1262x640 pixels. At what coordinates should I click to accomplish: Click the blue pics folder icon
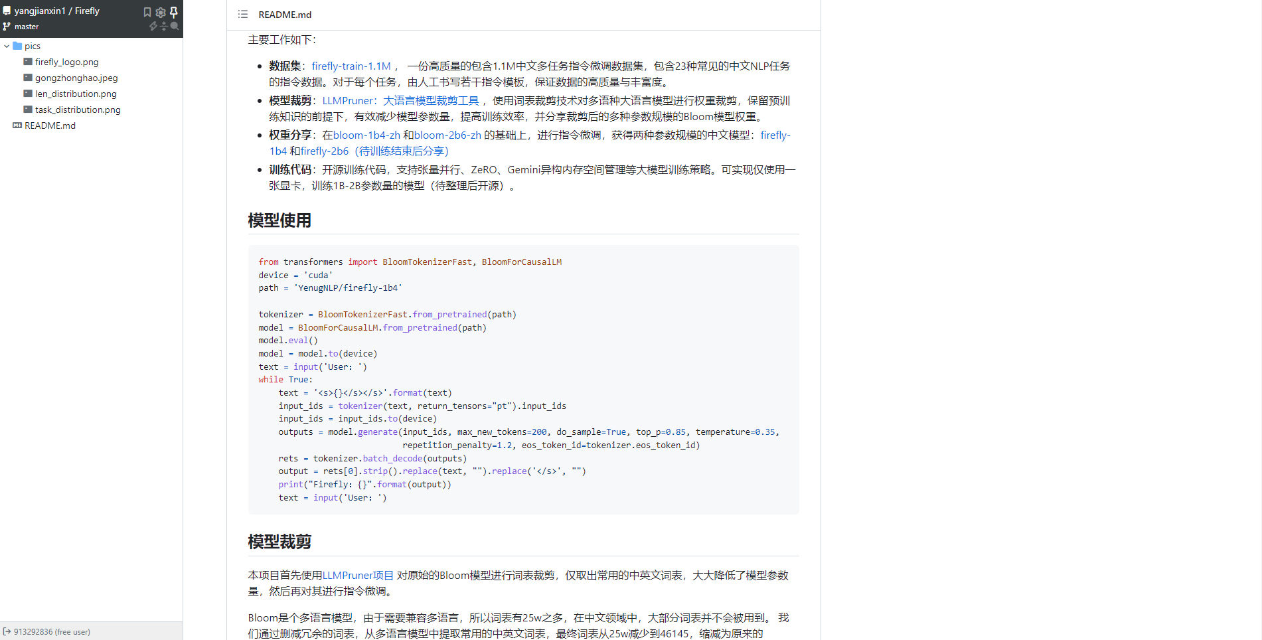(x=17, y=46)
